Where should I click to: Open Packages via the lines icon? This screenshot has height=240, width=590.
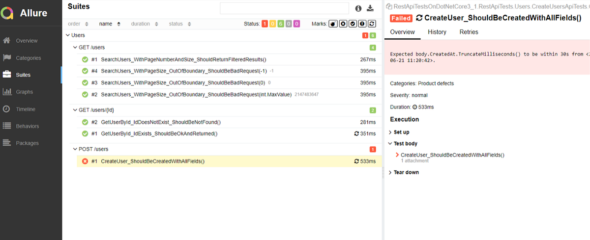point(7,143)
